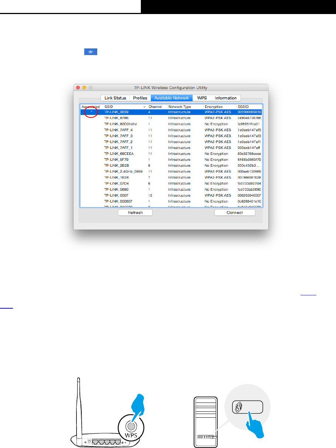
Task: Click the BSSID column header
Action: coord(244,107)
